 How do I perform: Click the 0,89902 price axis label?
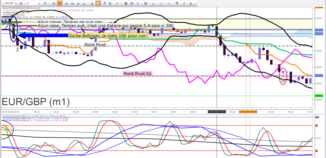[319, 34]
